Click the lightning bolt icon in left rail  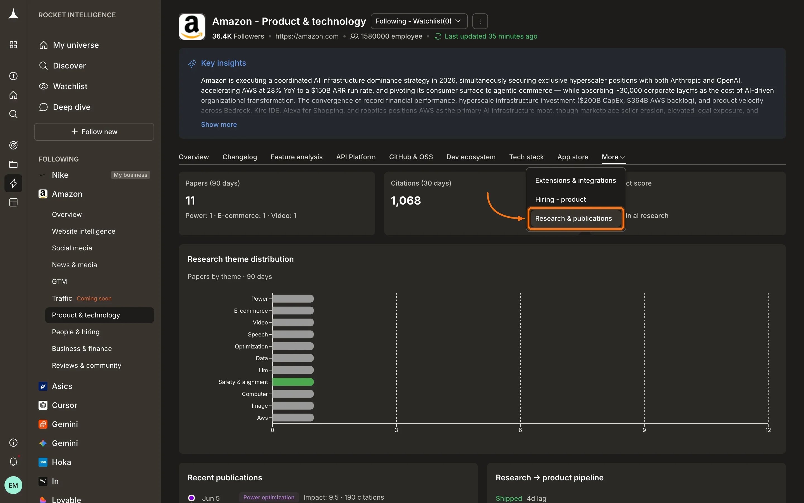pos(13,183)
